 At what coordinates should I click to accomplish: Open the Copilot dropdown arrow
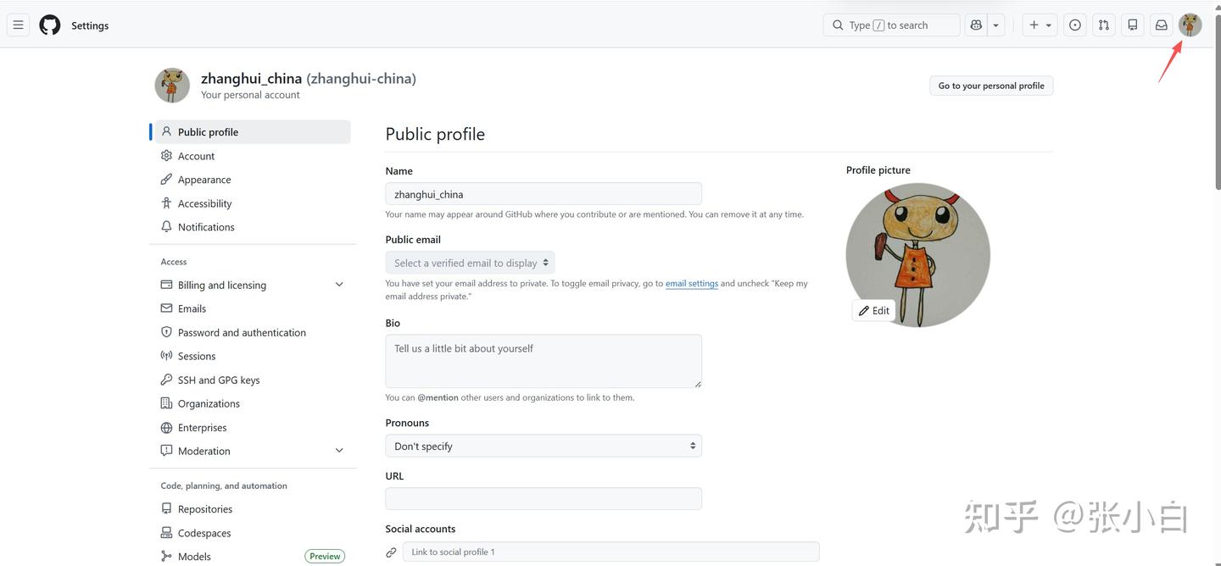click(996, 25)
